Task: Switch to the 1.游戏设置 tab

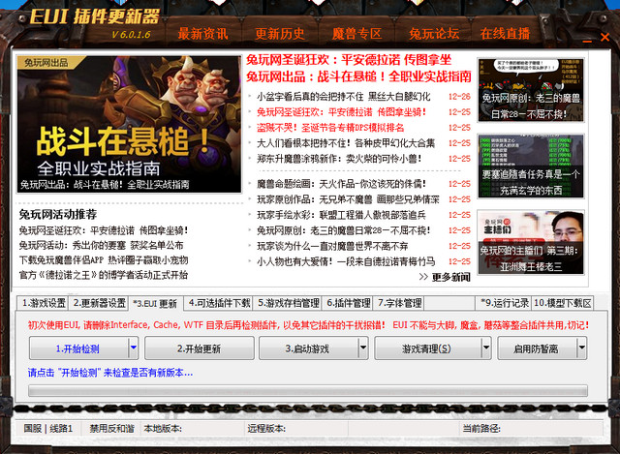Action: (x=44, y=303)
